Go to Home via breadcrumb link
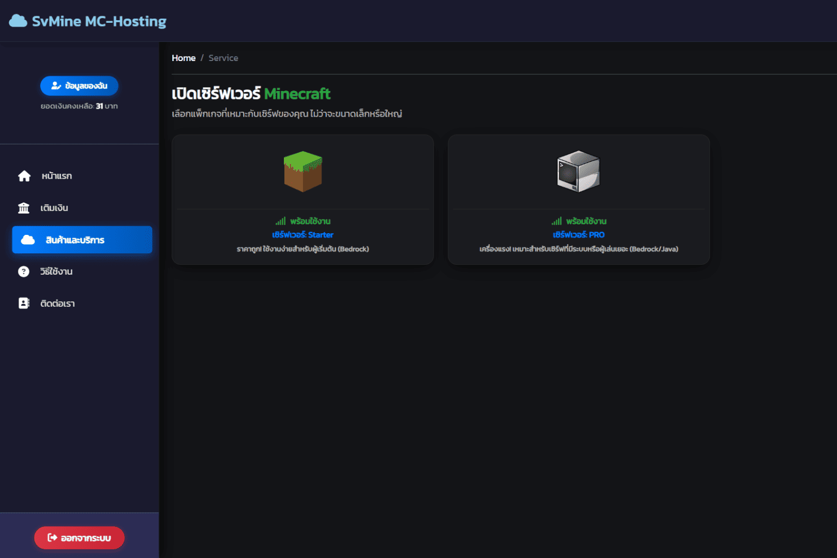This screenshot has width=837, height=558. click(x=184, y=58)
